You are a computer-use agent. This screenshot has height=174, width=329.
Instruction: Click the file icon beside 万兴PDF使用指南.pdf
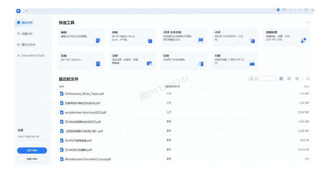point(62,141)
